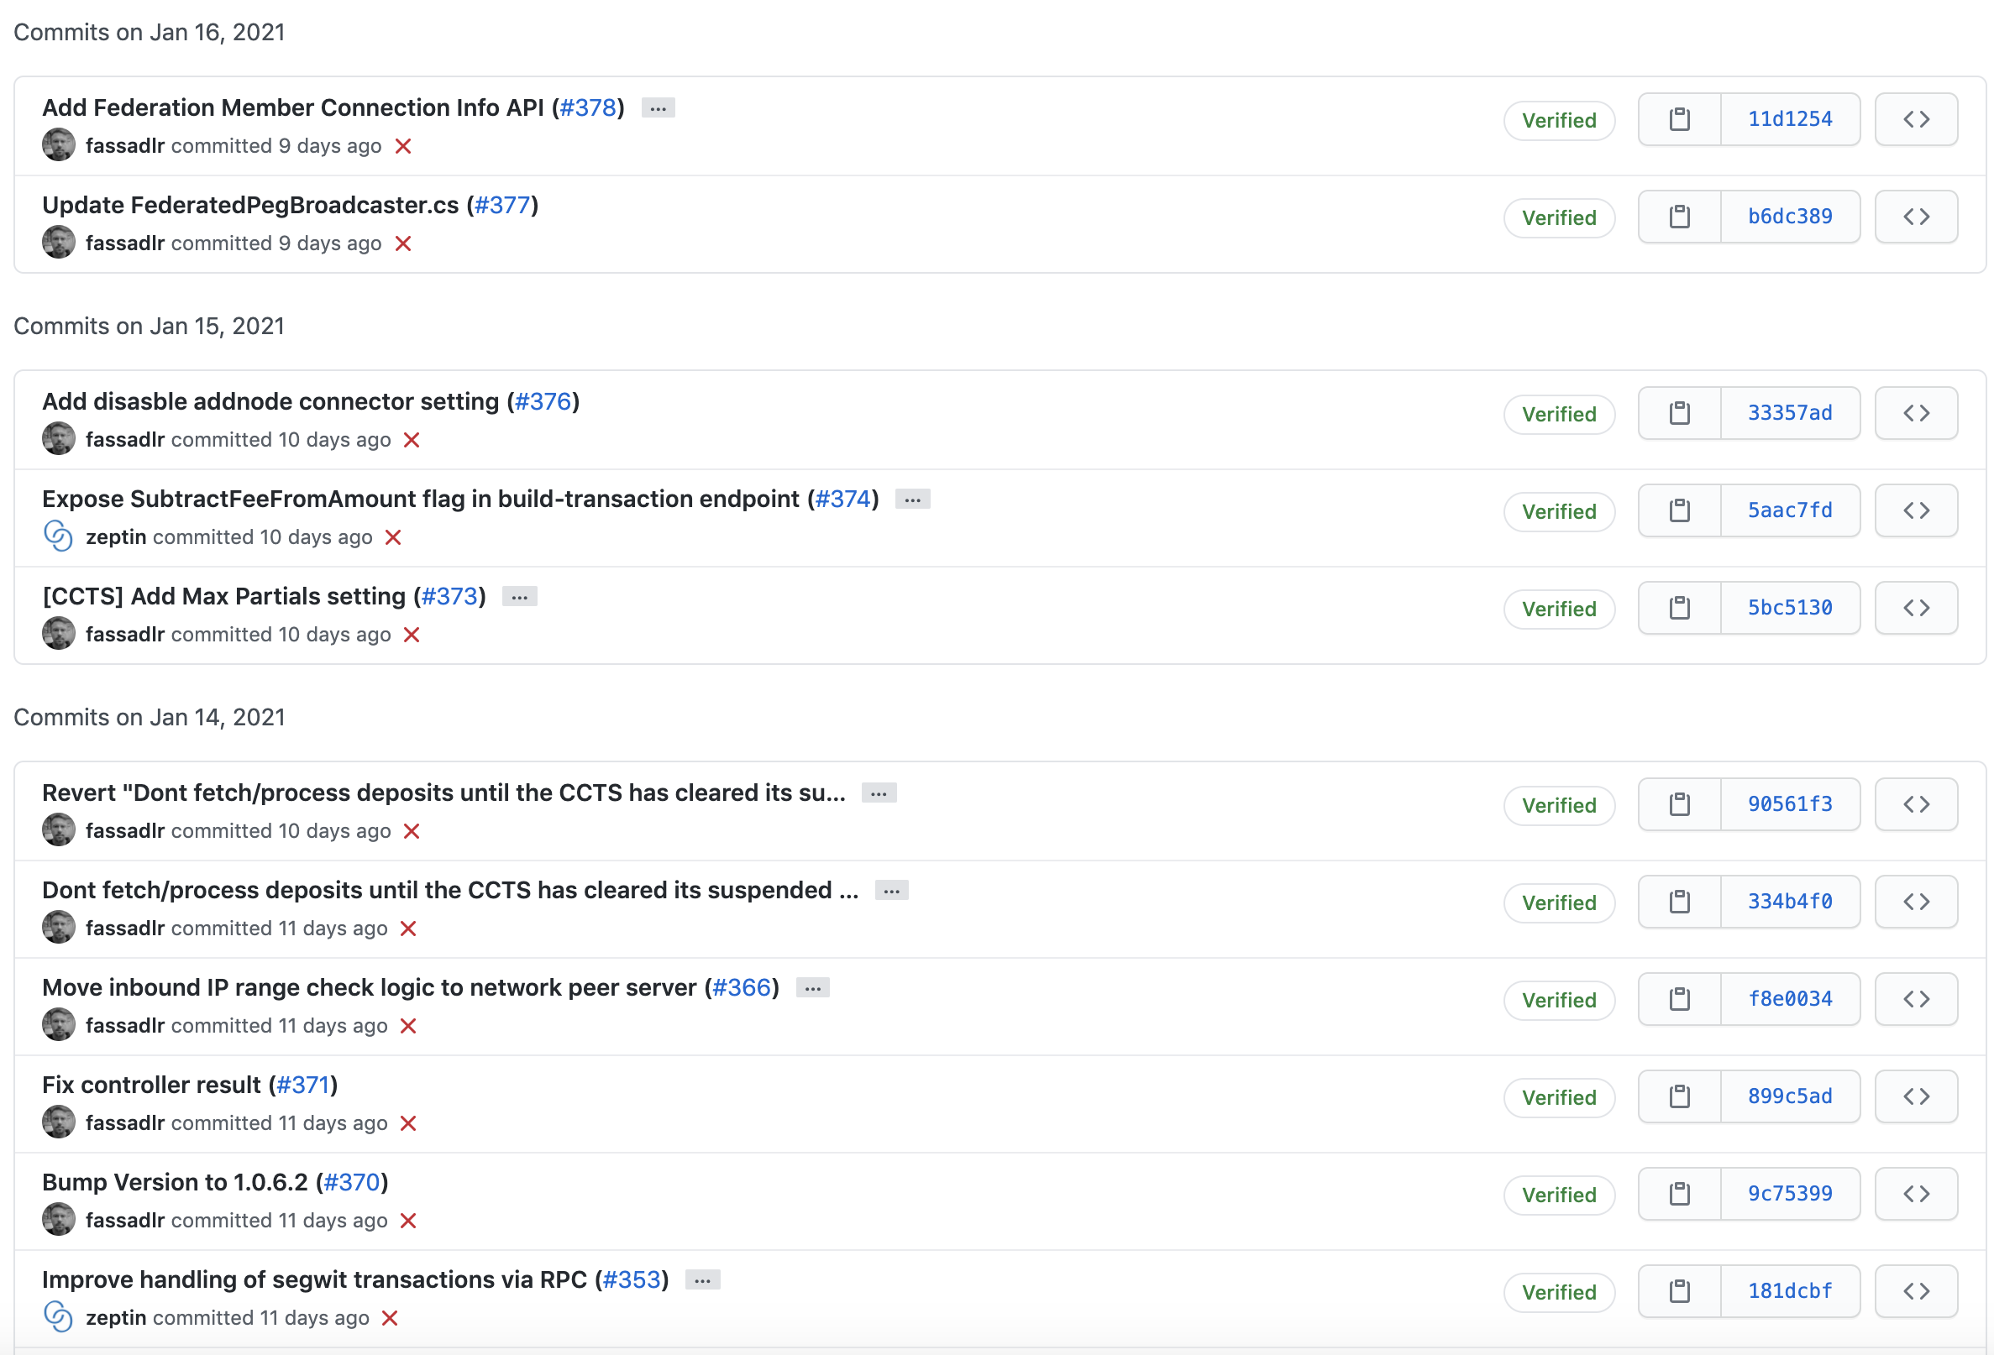
Task: Expand ellipsis on Move inbound IP range commit
Action: click(x=812, y=988)
